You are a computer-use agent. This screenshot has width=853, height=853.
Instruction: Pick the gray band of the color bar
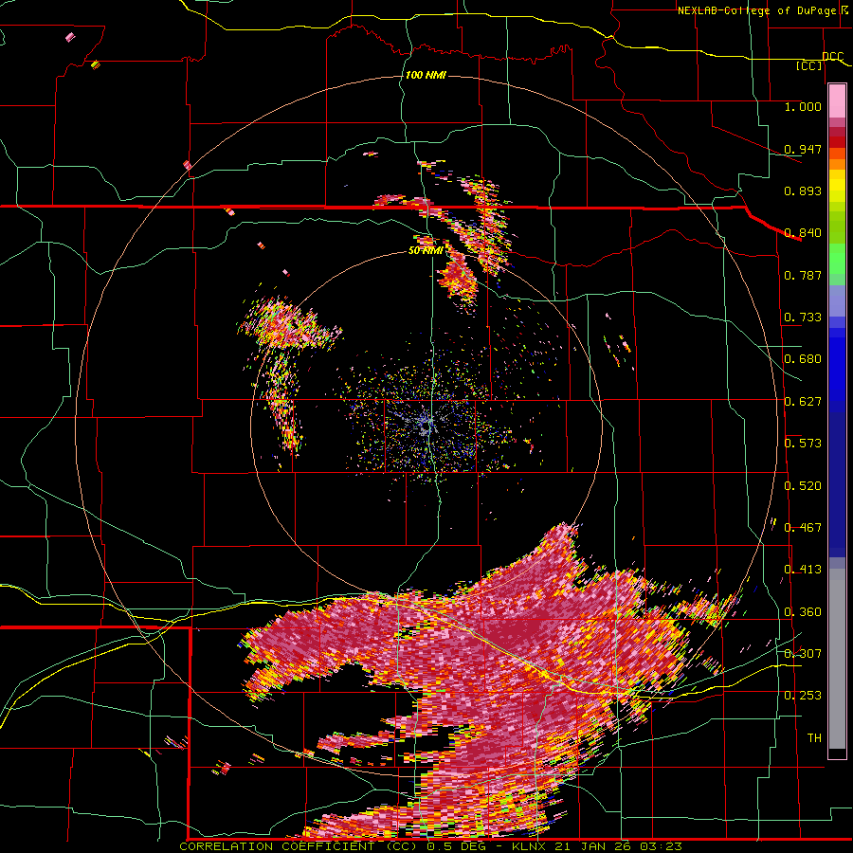click(x=837, y=659)
